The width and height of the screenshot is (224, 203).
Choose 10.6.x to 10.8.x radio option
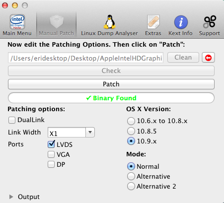[131, 121]
